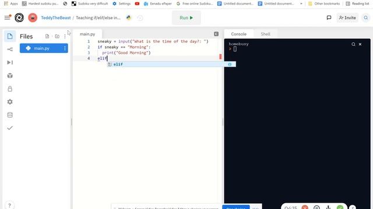Finish recording with green check button
Screen dimensions: 373x209
click(340, 207)
